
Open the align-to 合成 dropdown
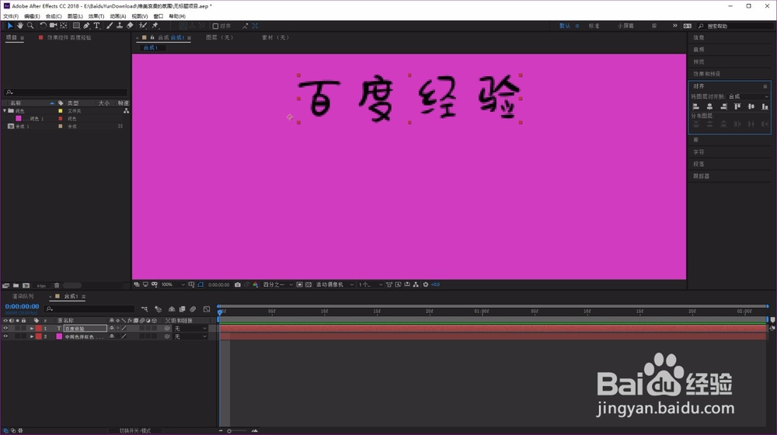coord(748,96)
